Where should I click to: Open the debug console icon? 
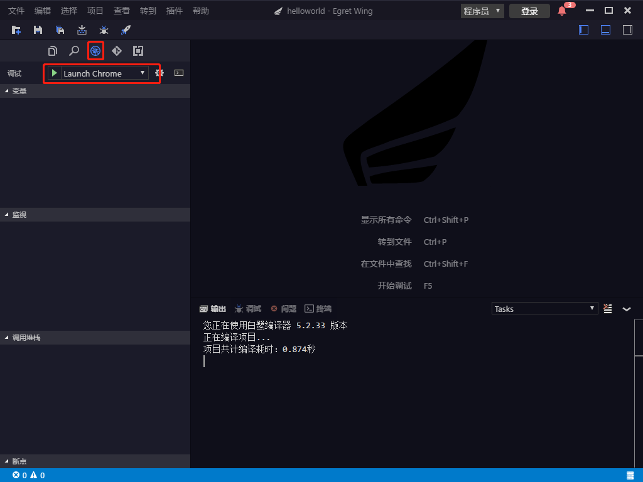[179, 73]
